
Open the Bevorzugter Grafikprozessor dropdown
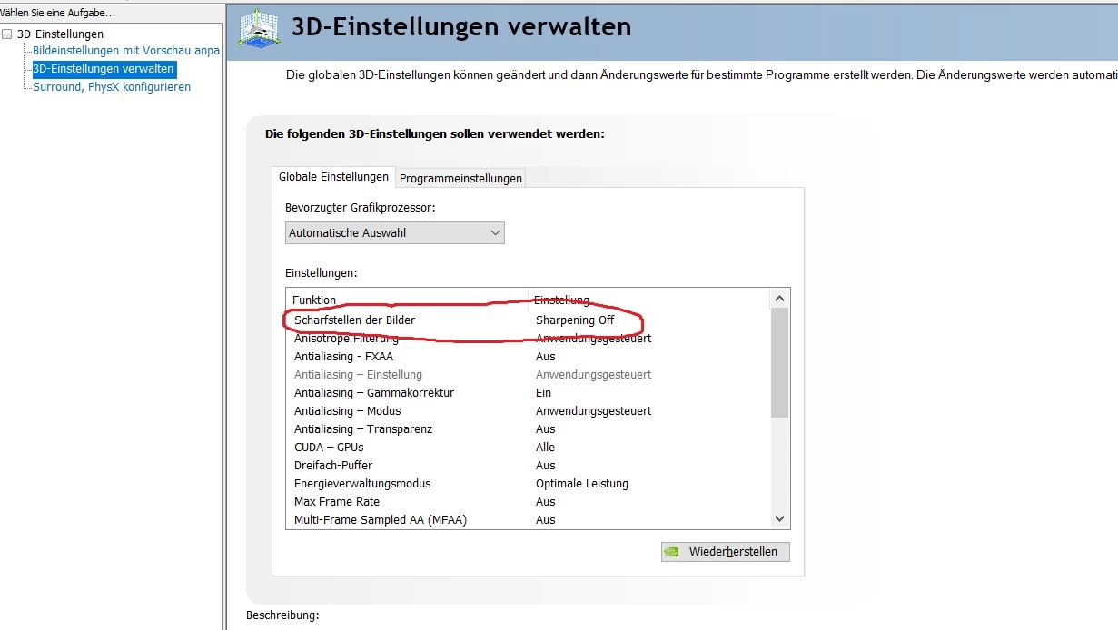pyautogui.click(x=394, y=232)
